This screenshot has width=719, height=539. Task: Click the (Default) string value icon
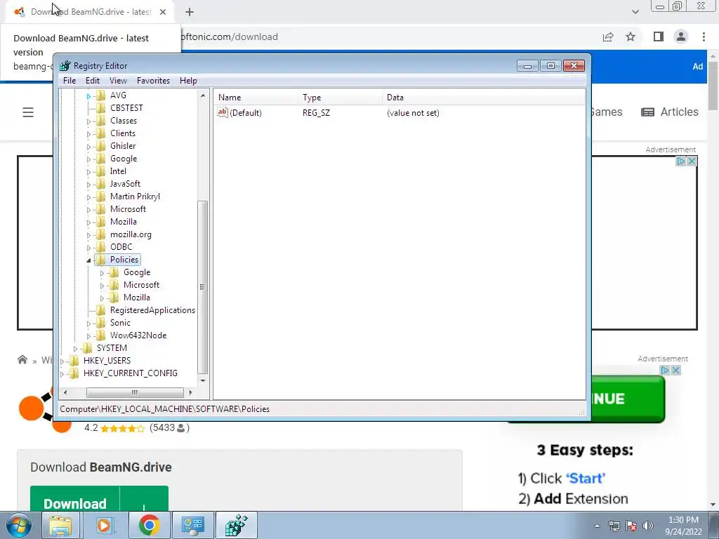click(223, 112)
